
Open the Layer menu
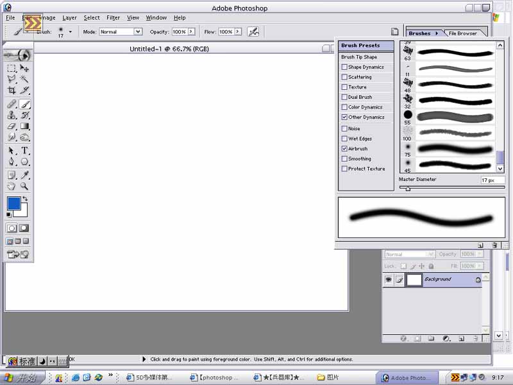[x=69, y=18]
